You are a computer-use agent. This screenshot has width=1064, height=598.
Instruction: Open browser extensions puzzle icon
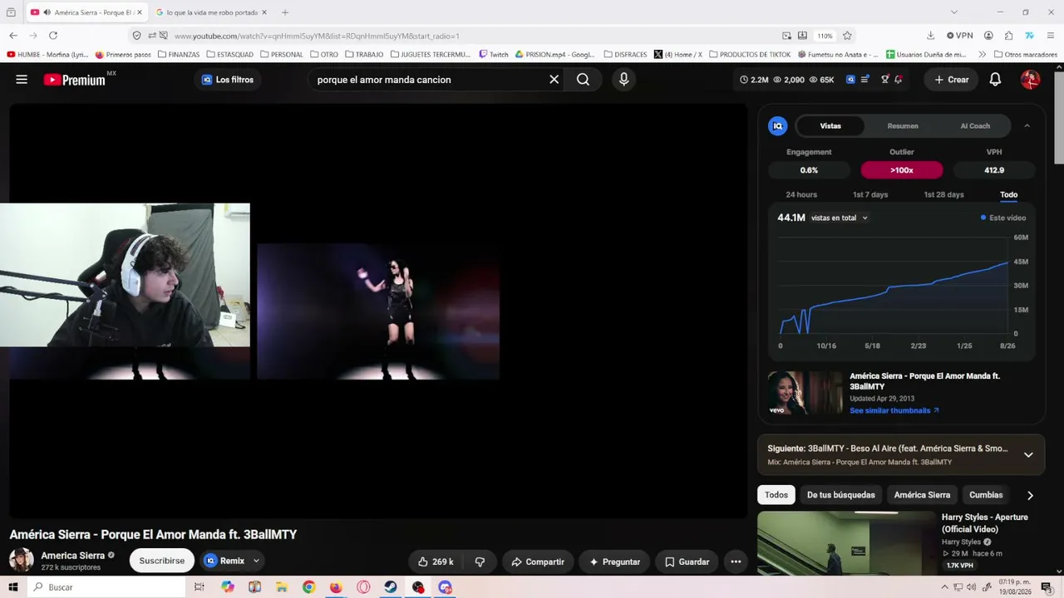click(1009, 36)
